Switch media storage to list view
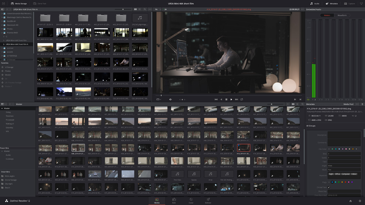 coord(139,9)
